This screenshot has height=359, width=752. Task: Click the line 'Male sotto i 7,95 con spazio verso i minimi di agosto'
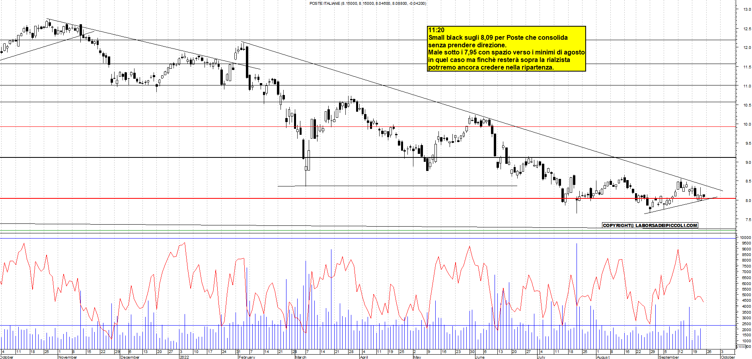click(507, 52)
